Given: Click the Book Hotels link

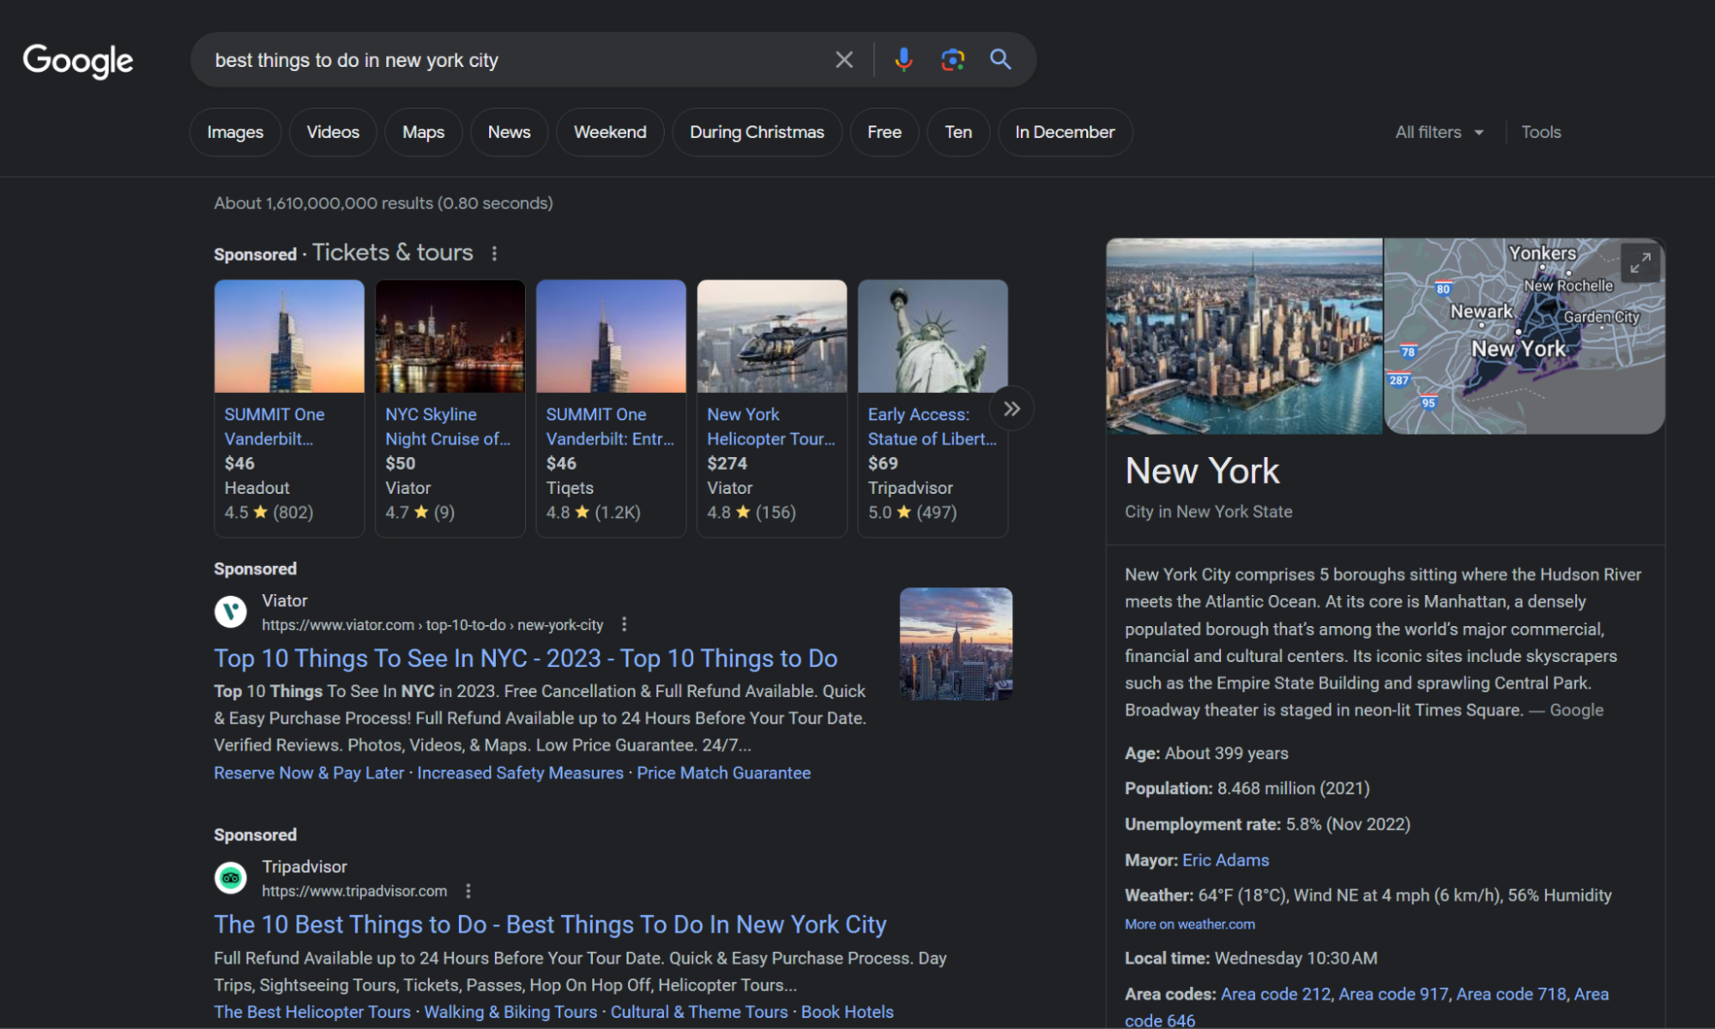Looking at the screenshot, I should click(x=847, y=1012).
